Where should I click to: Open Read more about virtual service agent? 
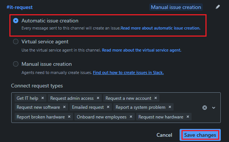pyautogui.click(x=141, y=50)
